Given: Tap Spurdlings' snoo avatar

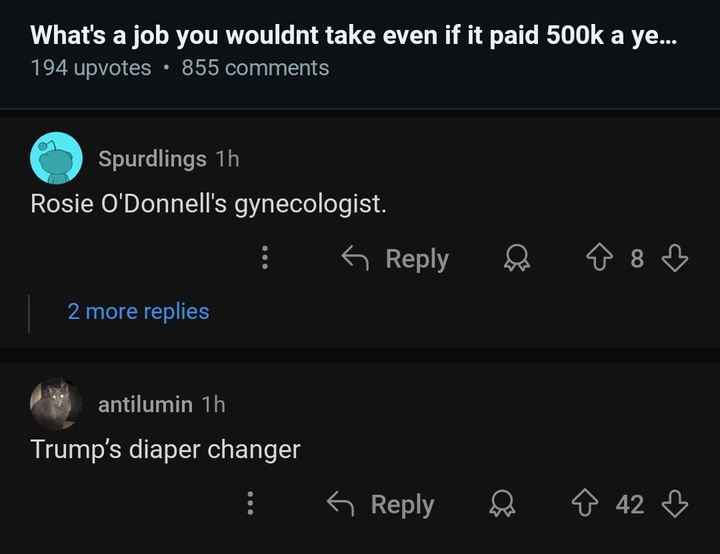Looking at the screenshot, I should pyautogui.click(x=57, y=158).
